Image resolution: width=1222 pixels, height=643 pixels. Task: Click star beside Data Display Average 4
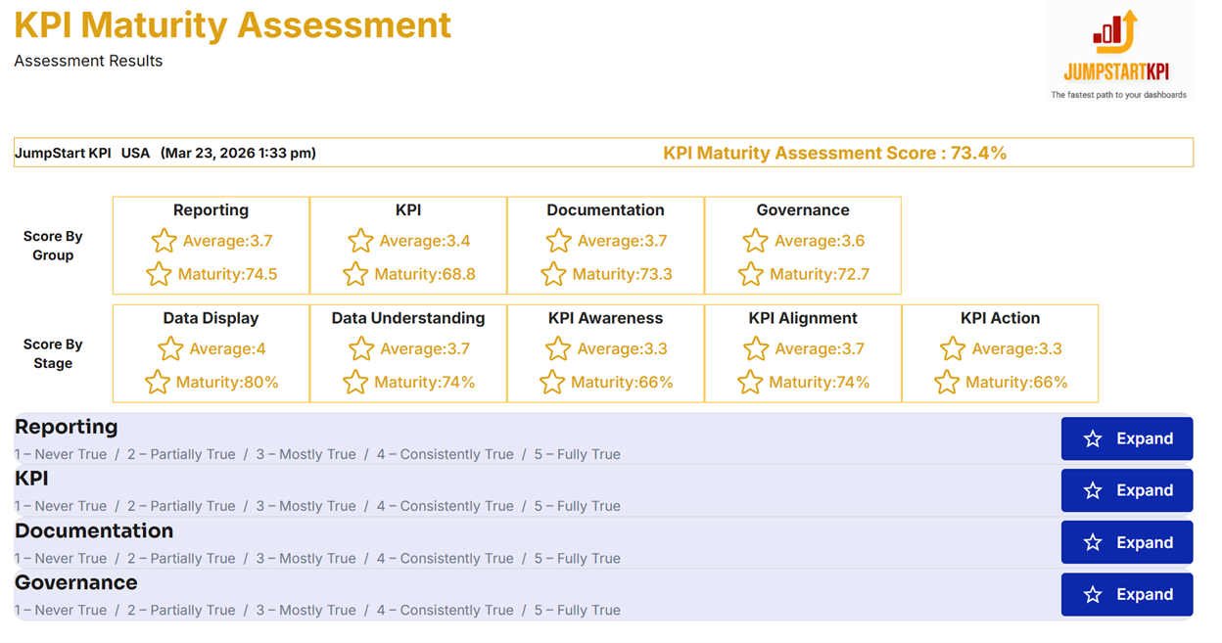pos(170,348)
